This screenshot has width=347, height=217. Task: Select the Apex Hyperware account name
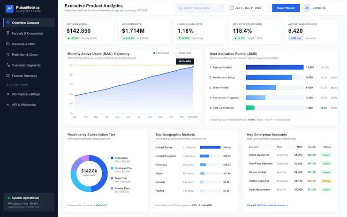tap(259, 189)
